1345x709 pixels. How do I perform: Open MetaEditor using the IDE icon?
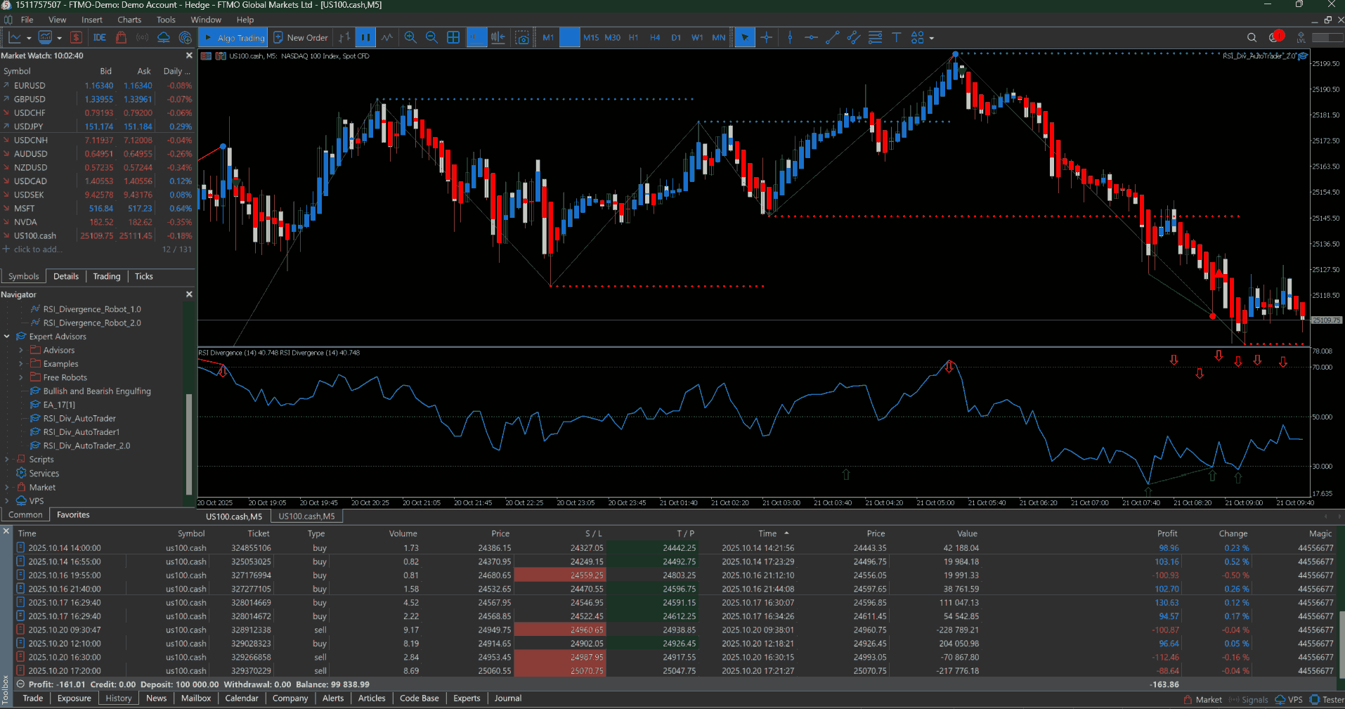99,37
